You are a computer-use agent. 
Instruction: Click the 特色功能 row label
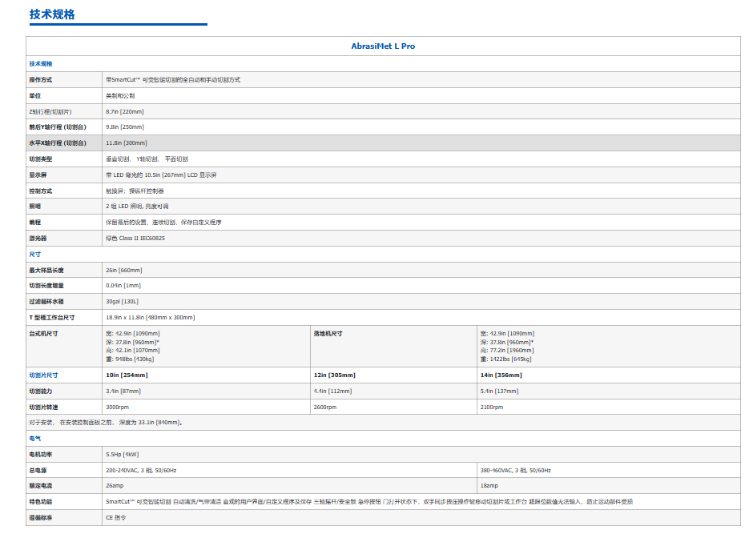pos(41,502)
